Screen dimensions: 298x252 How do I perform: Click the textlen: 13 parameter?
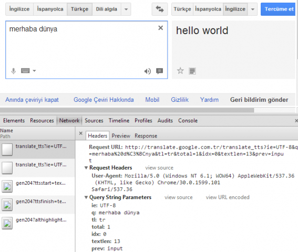click(106, 241)
